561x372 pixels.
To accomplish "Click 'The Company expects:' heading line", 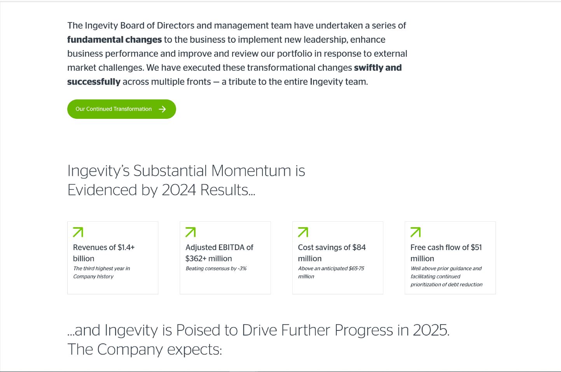I will click(x=145, y=349).
